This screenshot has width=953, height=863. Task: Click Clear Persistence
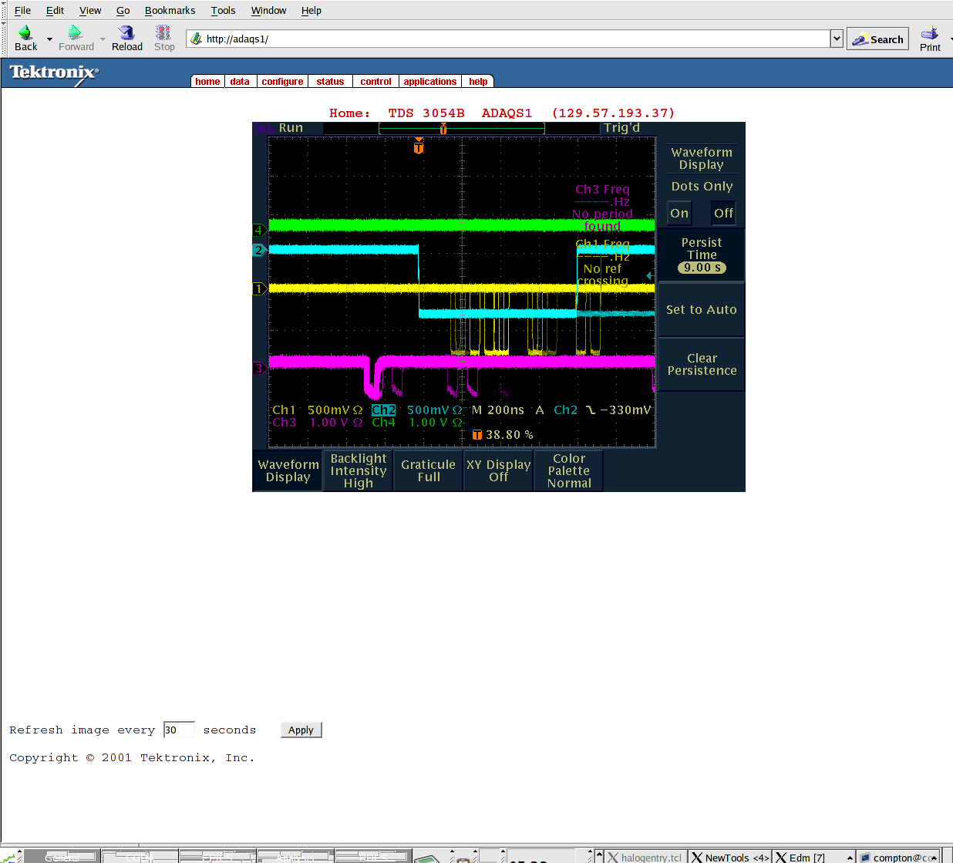point(702,364)
